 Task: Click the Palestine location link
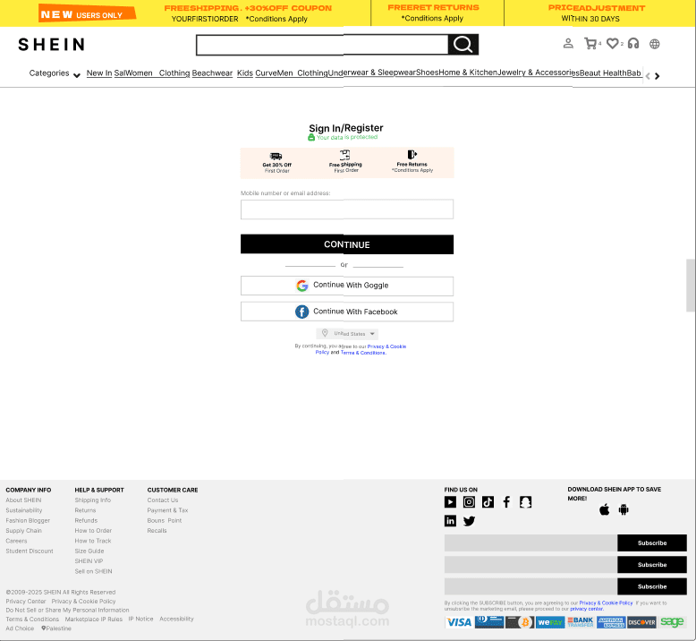56,628
